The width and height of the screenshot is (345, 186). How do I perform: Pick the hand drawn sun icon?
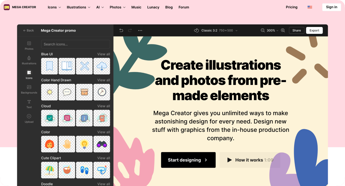coord(49,92)
